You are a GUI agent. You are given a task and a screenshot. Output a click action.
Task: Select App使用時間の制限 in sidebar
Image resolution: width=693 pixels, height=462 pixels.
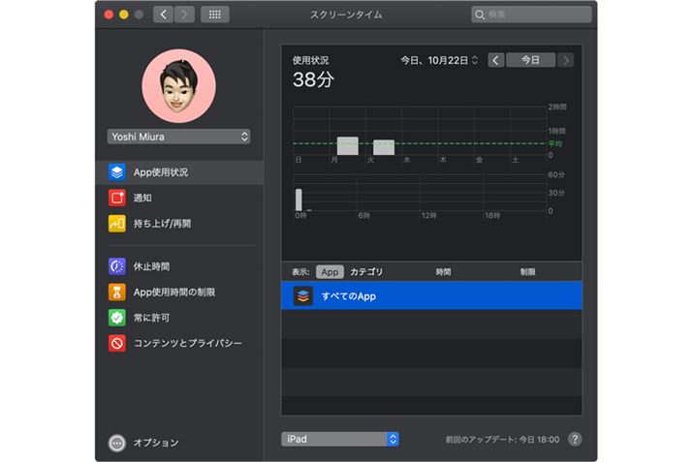179,292
